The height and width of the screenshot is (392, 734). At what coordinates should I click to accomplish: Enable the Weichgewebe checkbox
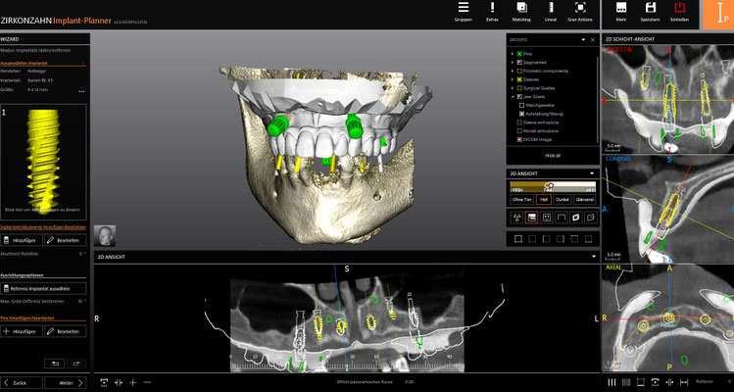click(521, 106)
